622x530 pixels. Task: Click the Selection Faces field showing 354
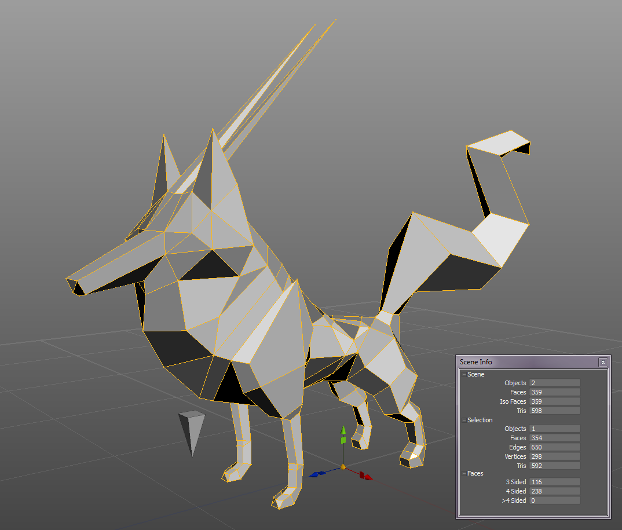point(555,438)
